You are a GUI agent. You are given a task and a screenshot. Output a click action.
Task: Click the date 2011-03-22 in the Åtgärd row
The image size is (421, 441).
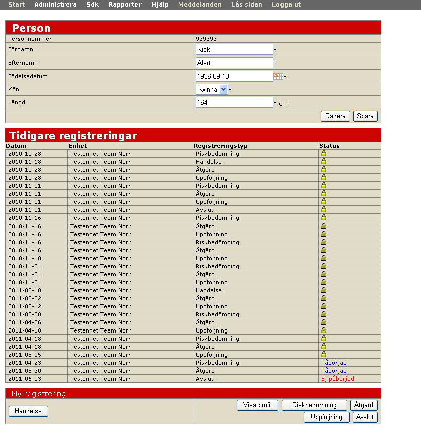pos(25,298)
